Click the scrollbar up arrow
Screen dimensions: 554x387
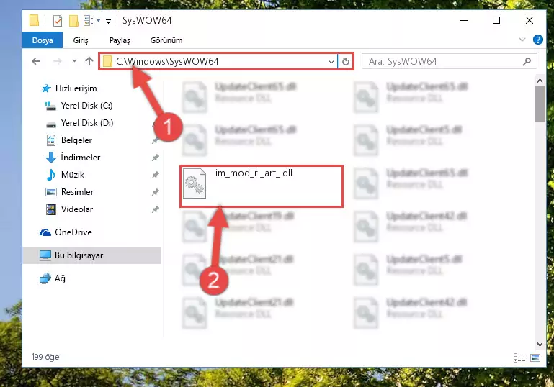pos(540,81)
